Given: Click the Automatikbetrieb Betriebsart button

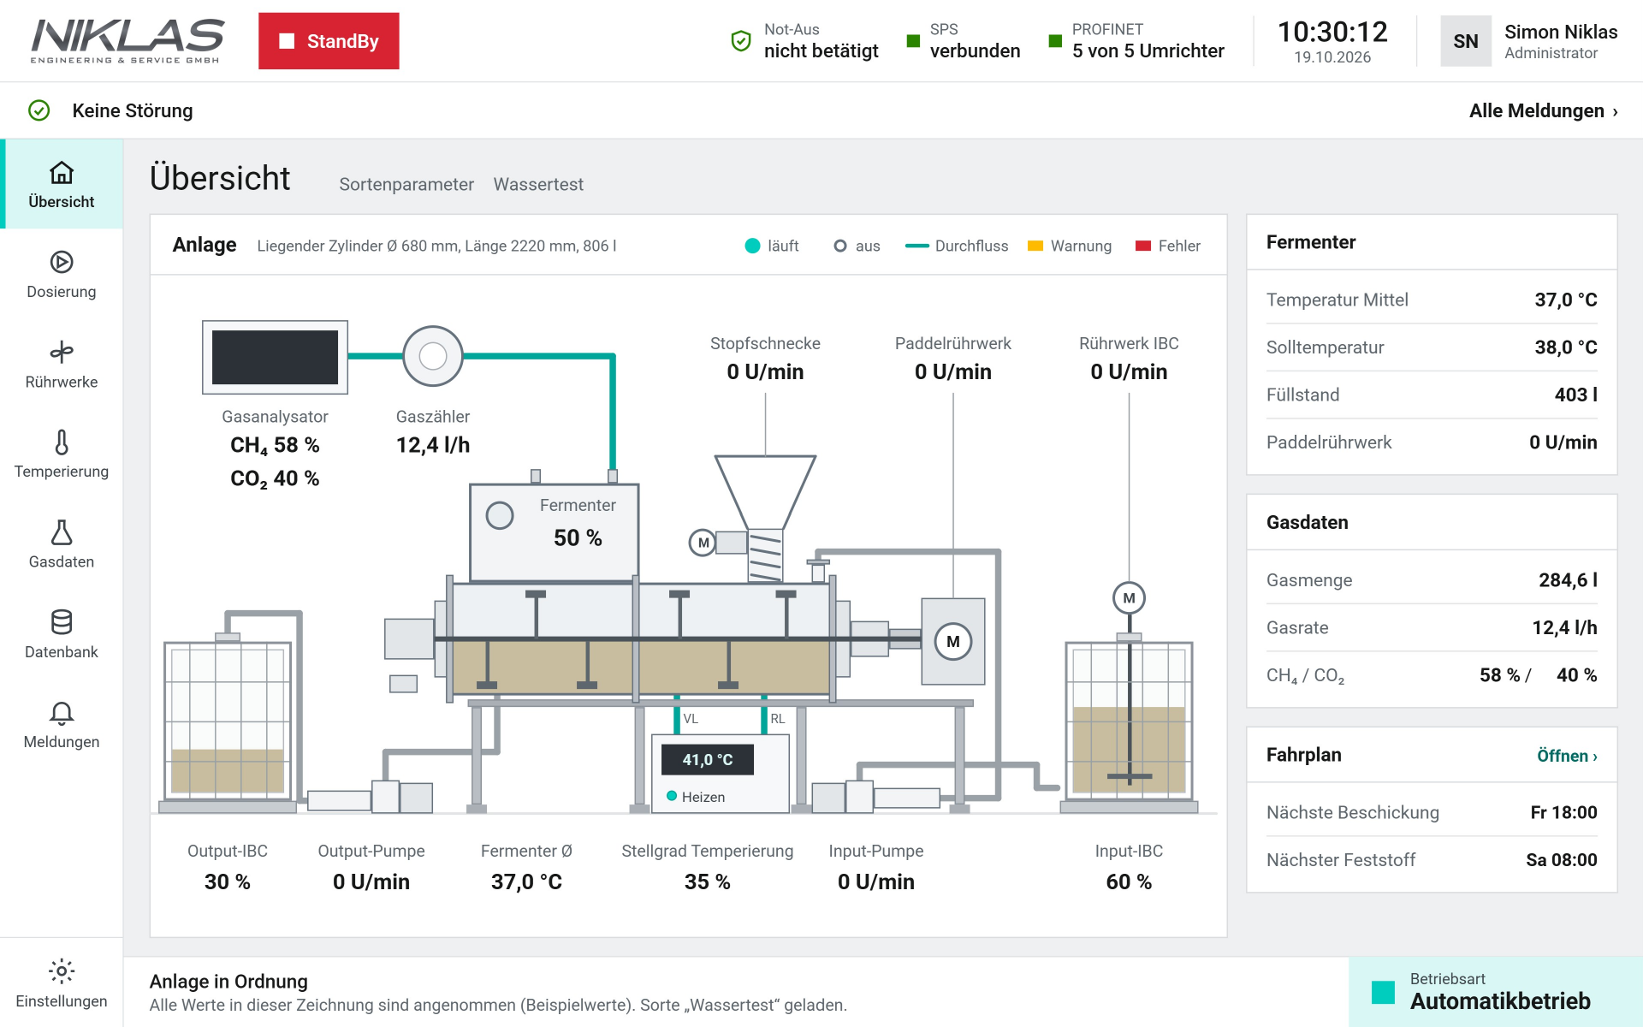Looking at the screenshot, I should (1496, 992).
